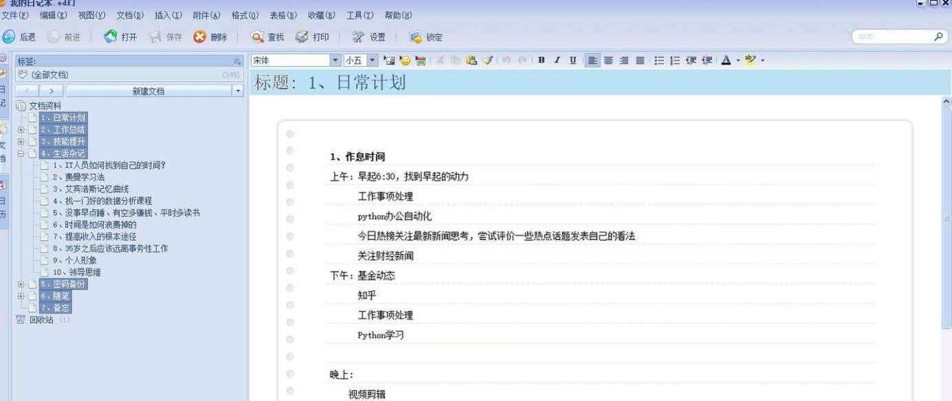Open the font size 小五 dropdown
The width and height of the screenshot is (952, 401).
(x=371, y=60)
